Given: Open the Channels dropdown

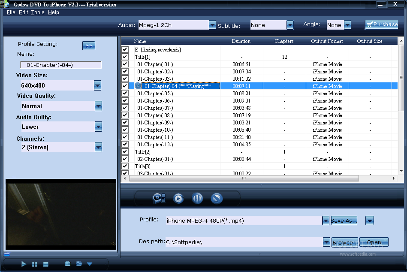Looking at the screenshot, I should [98, 147].
